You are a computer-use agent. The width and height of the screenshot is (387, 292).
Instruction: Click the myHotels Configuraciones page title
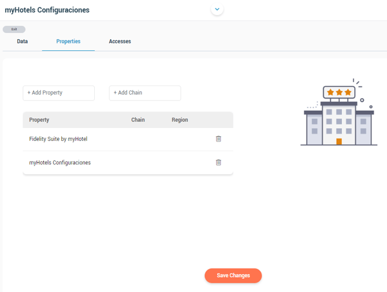tap(47, 10)
